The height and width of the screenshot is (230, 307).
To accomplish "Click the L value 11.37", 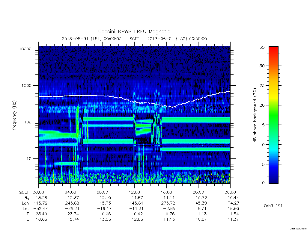I will point(233,220).
